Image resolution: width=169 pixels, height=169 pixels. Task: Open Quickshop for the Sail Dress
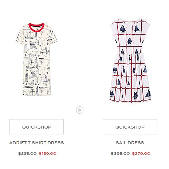pos(130,127)
